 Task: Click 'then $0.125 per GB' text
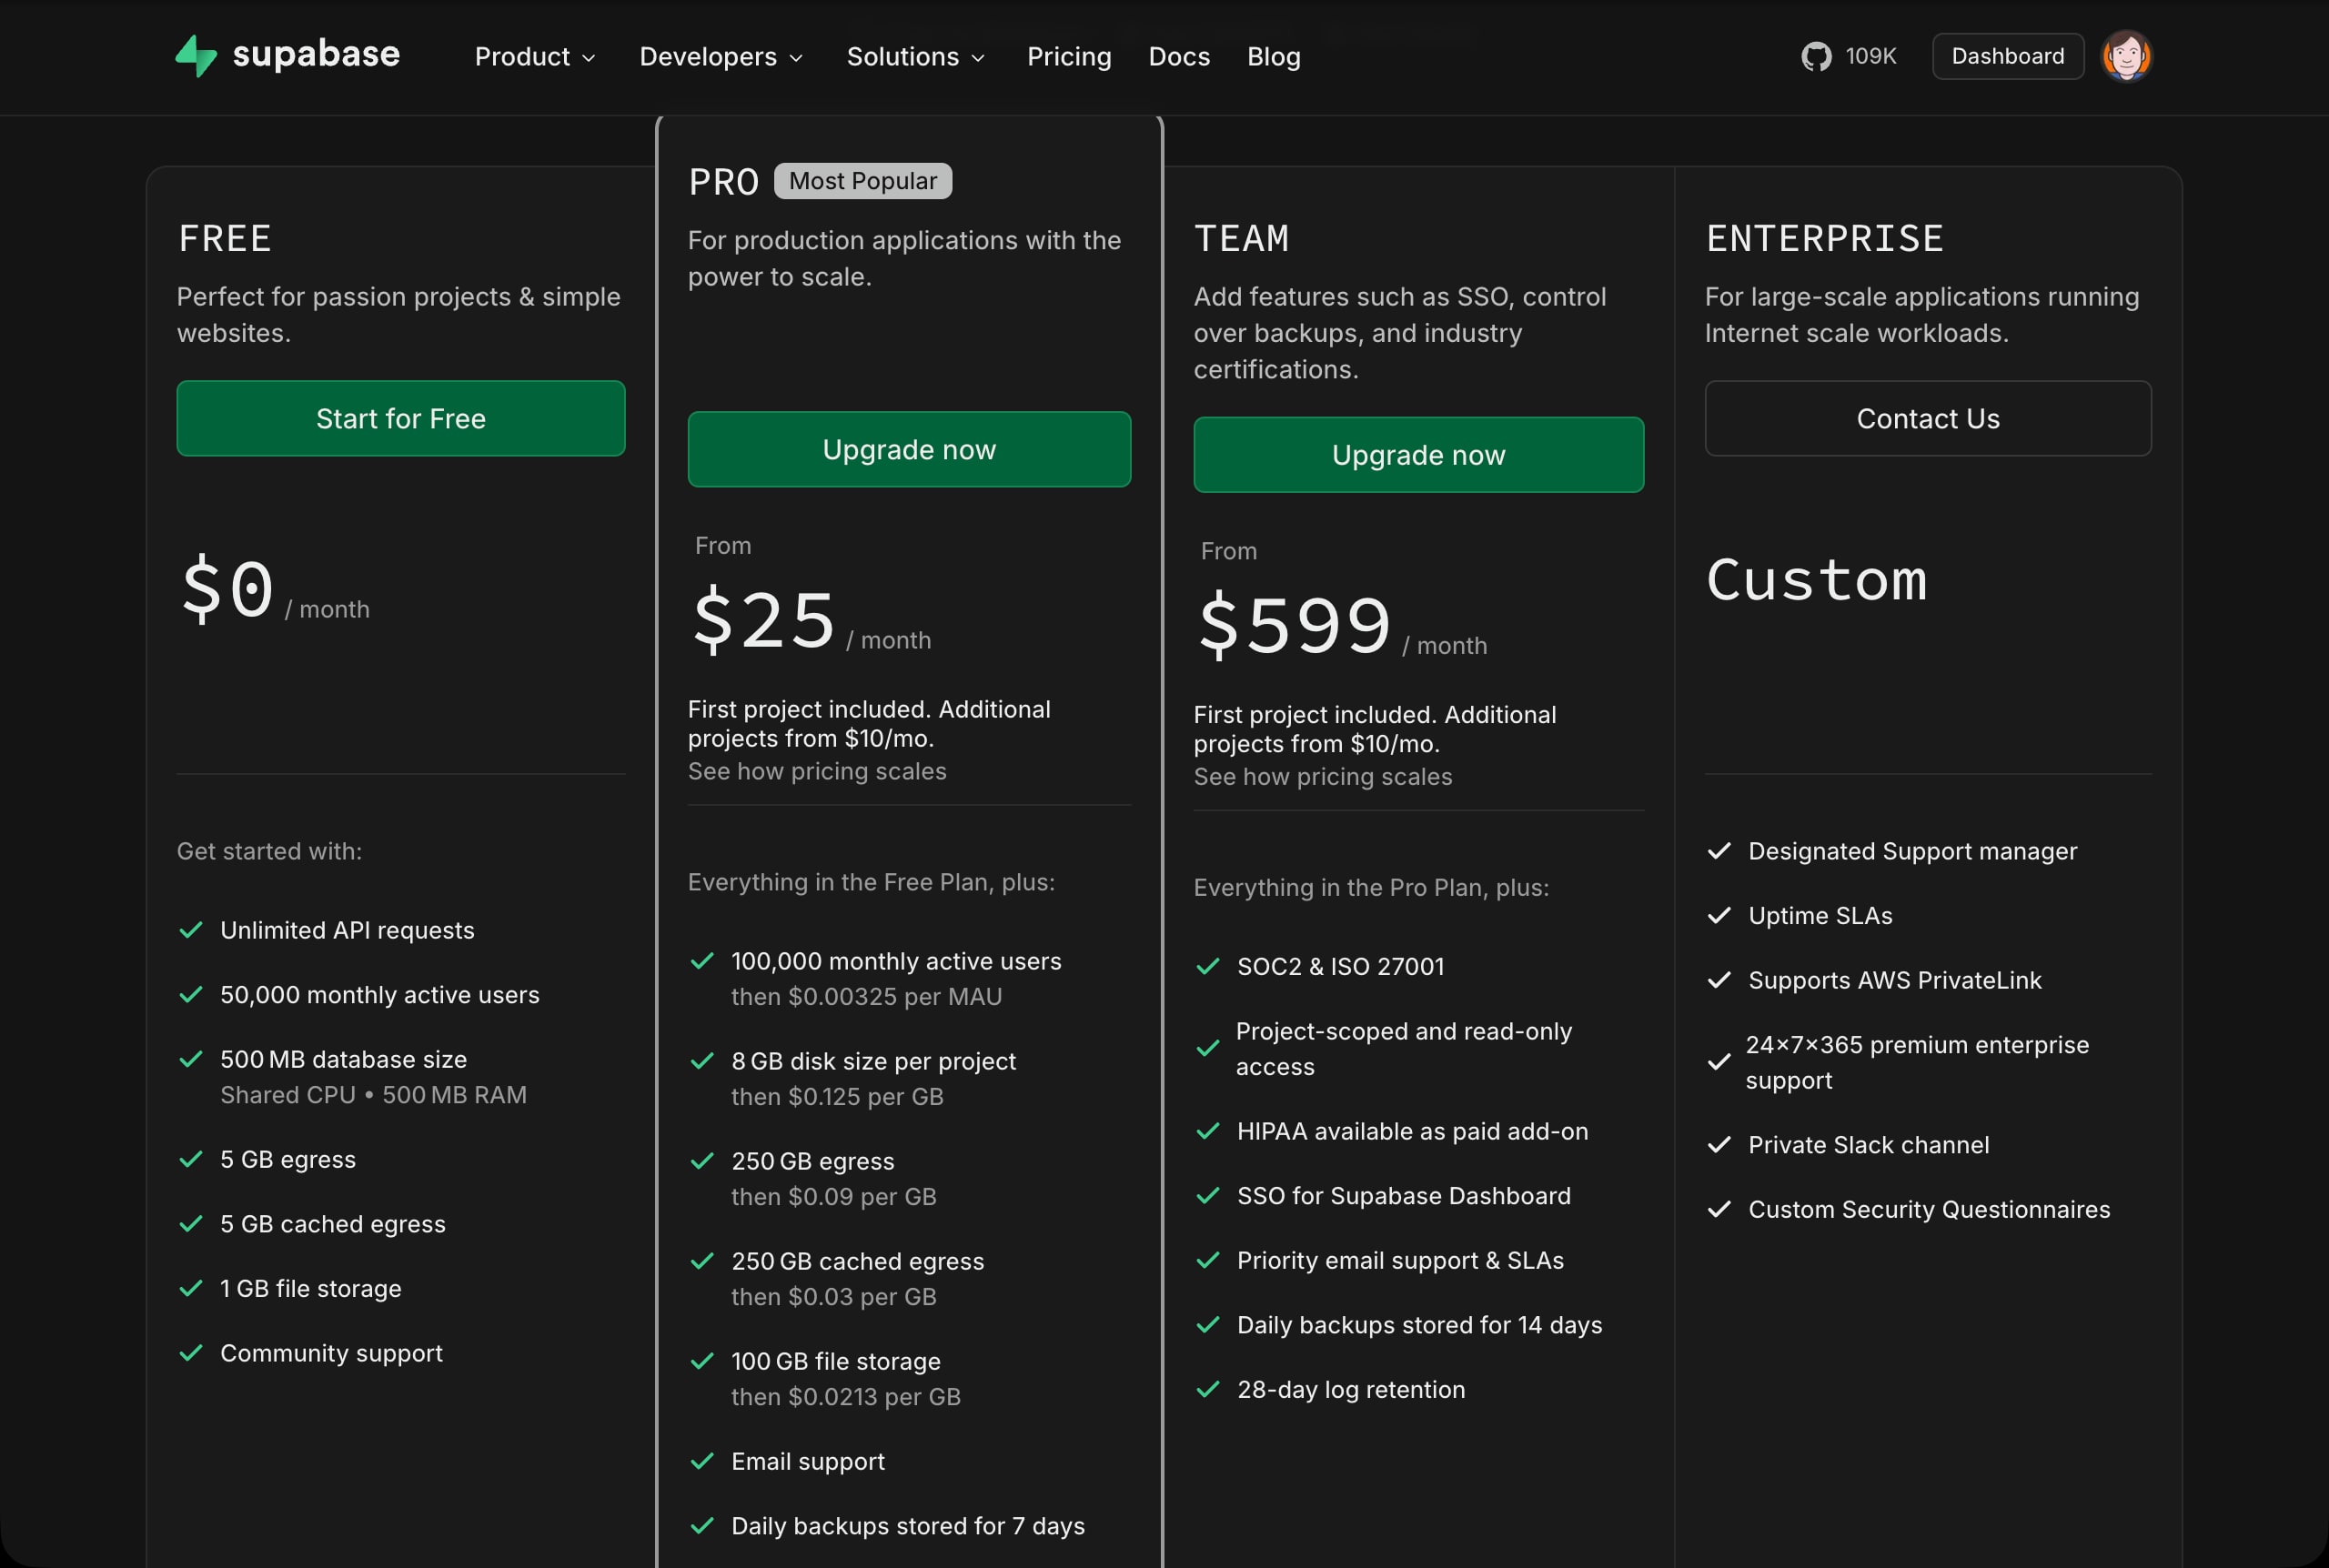pyautogui.click(x=837, y=1097)
